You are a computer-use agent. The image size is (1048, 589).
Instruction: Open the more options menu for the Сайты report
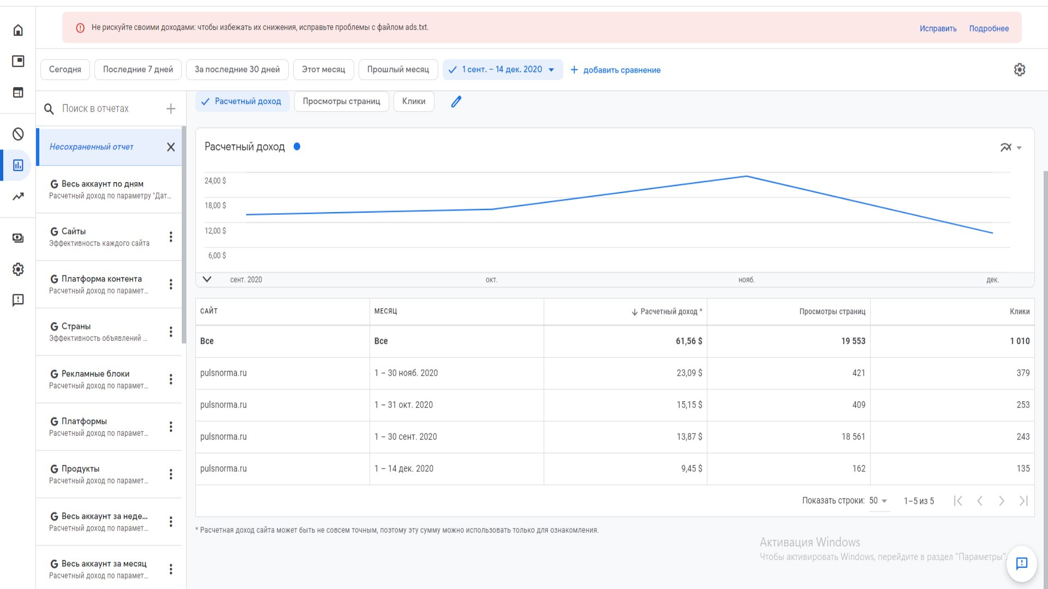point(171,237)
